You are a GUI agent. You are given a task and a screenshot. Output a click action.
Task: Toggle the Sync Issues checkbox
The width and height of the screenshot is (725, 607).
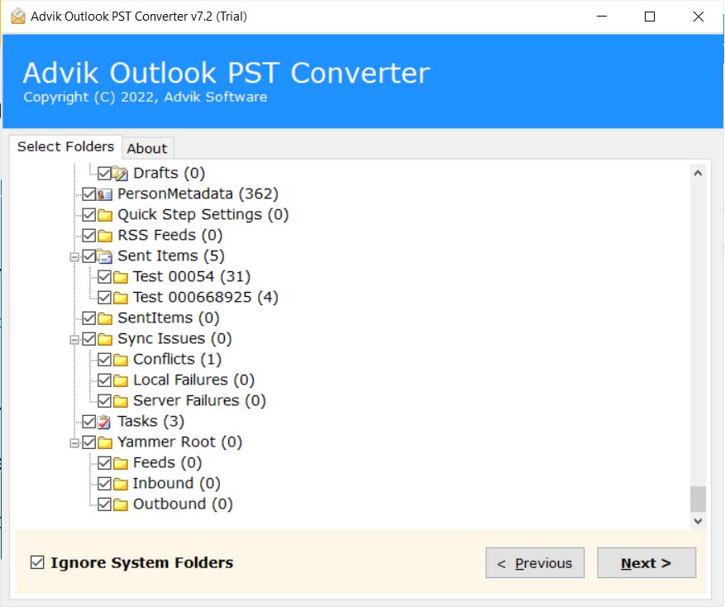coord(88,339)
